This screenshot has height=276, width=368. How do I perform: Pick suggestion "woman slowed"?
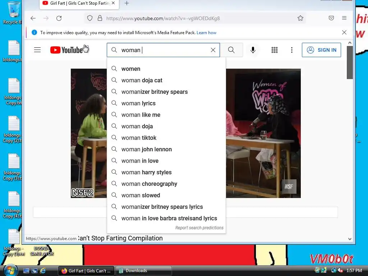coord(166,195)
